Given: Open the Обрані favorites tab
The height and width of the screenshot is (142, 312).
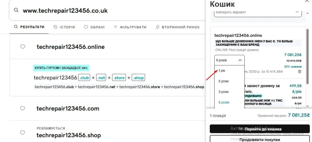Looking at the screenshot, I should tap(94, 27).
